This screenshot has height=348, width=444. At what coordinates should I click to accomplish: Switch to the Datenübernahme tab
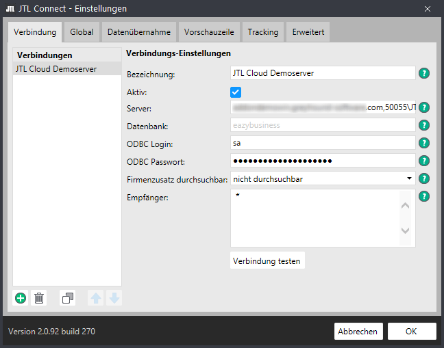click(139, 32)
